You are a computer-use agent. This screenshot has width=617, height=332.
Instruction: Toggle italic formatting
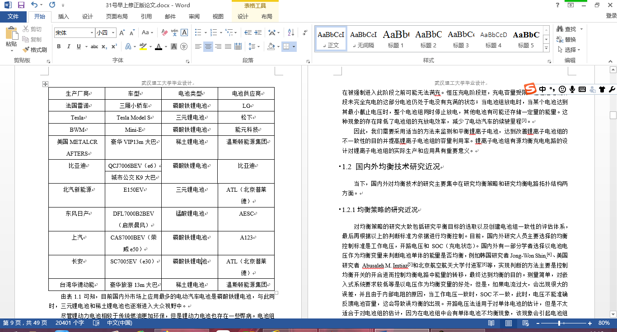pos(69,46)
